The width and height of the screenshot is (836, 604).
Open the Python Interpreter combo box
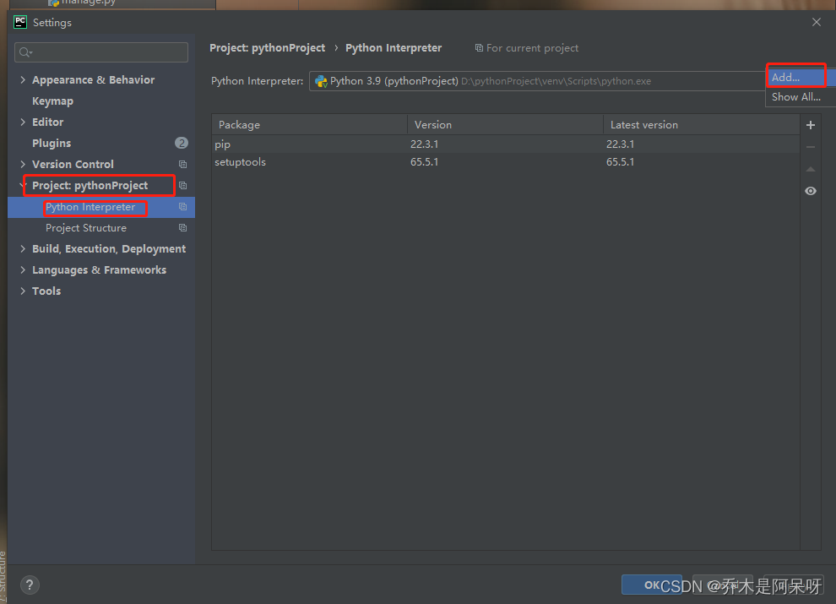click(537, 81)
